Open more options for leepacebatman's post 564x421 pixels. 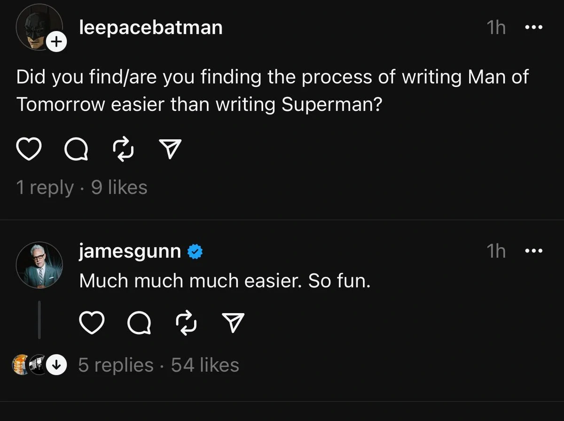click(533, 28)
